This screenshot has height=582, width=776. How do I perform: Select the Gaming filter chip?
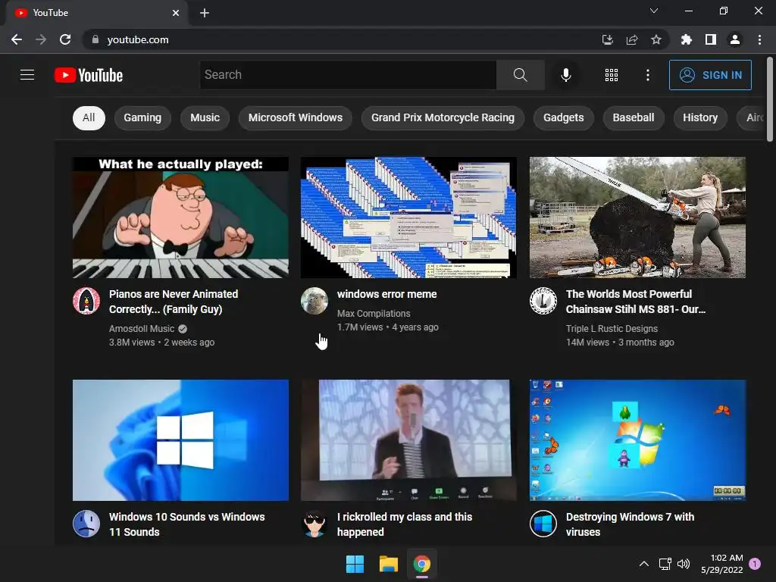(142, 117)
